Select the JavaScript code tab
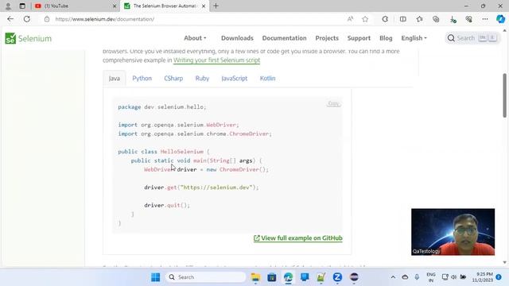Viewport: 509px width, 286px height. [x=235, y=78]
